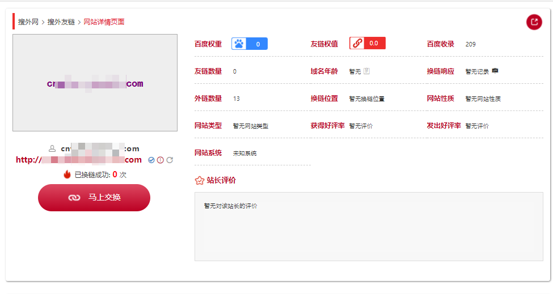
Task: Click the document icon next to 域名年龄
Action: (x=366, y=71)
